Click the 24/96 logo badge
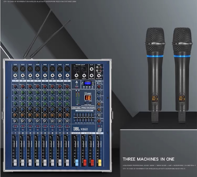 tap(99, 129)
